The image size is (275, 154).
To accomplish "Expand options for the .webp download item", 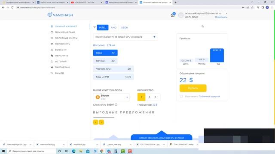I will [197, 145].
